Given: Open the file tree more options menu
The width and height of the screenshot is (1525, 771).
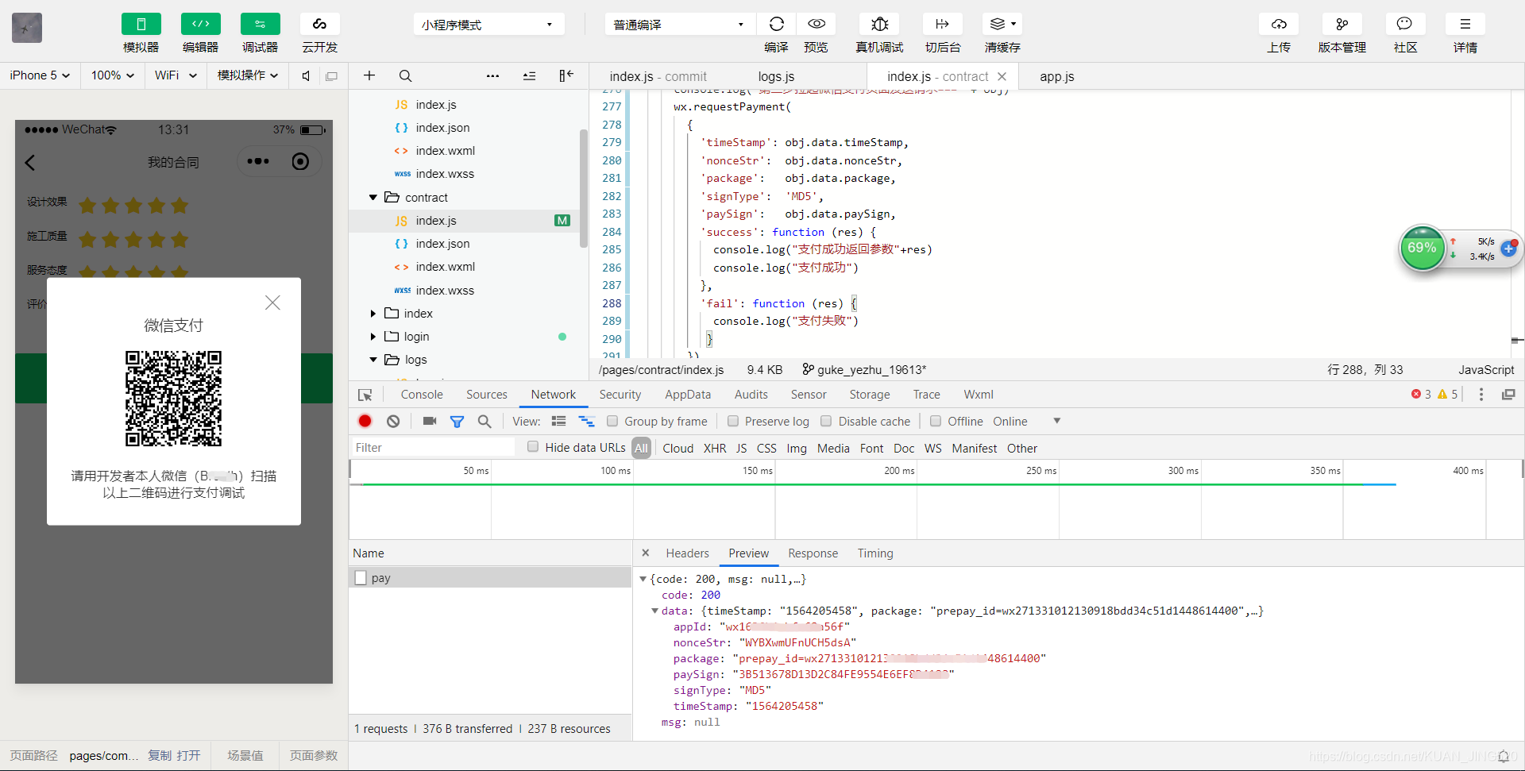Looking at the screenshot, I should click(x=492, y=75).
